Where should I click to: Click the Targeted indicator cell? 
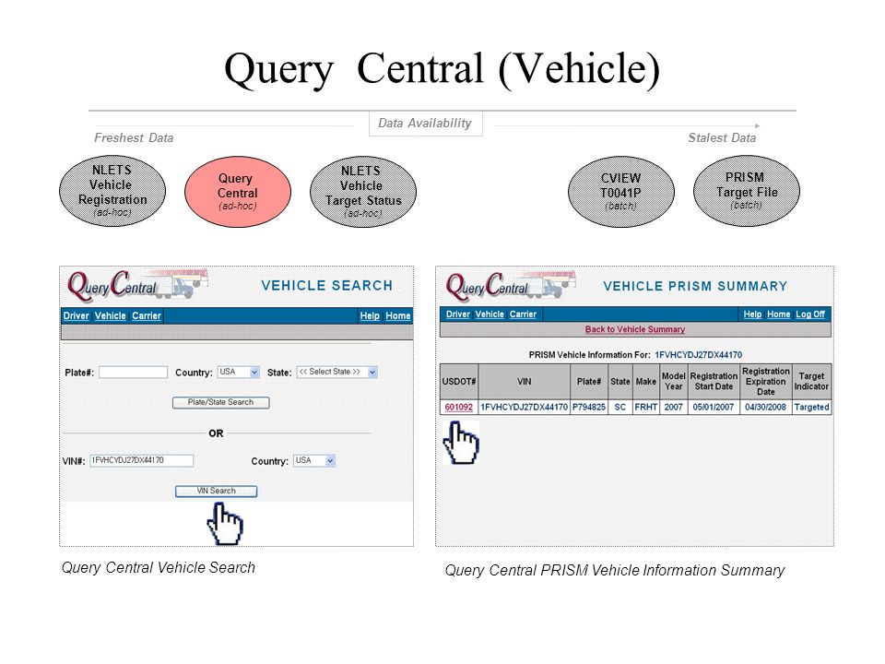click(811, 407)
